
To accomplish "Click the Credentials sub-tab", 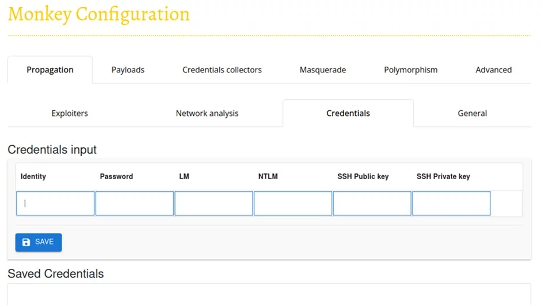I will 348,114.
